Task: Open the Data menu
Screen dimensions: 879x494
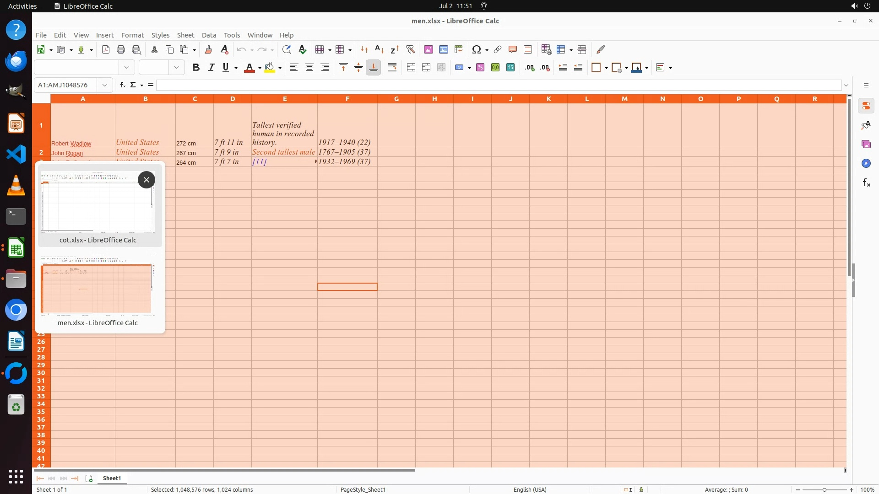Action: pos(209,35)
